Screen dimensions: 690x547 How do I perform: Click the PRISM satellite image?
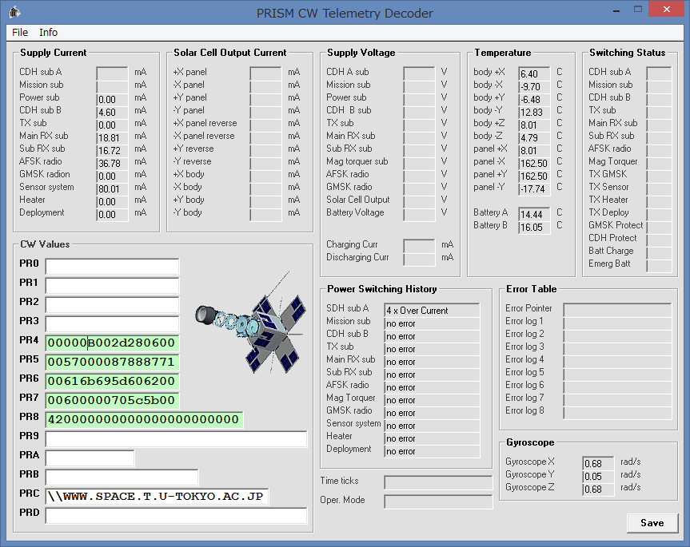pyautogui.click(x=251, y=323)
